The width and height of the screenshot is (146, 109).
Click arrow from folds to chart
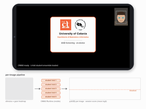click(x=64, y=89)
